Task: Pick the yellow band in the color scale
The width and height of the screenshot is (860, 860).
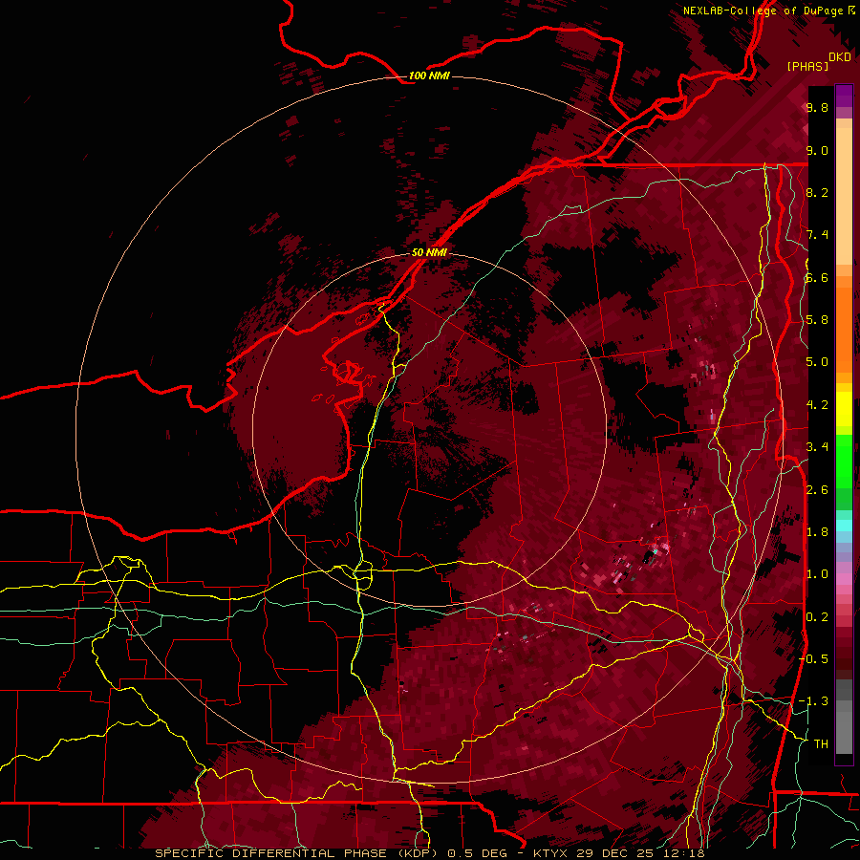Action: tap(844, 409)
